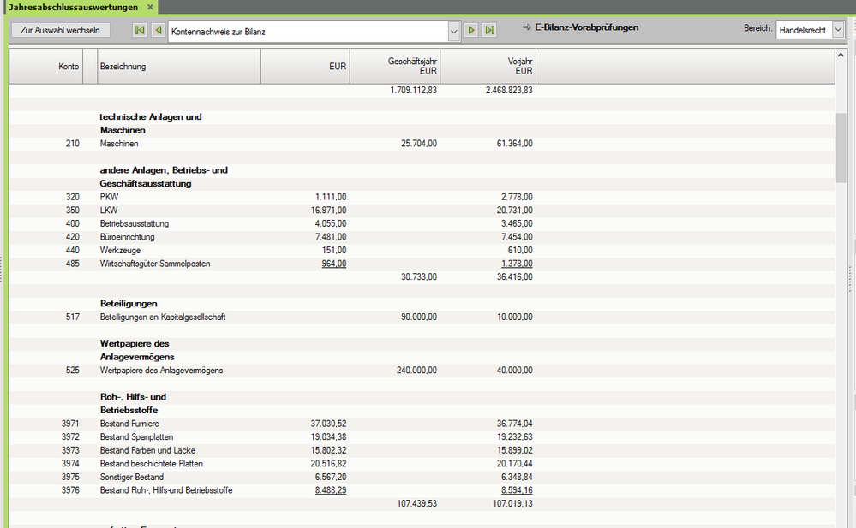Click the Büroeinrichtung value 7.481,00
This screenshot has height=528, width=856.
point(331,237)
